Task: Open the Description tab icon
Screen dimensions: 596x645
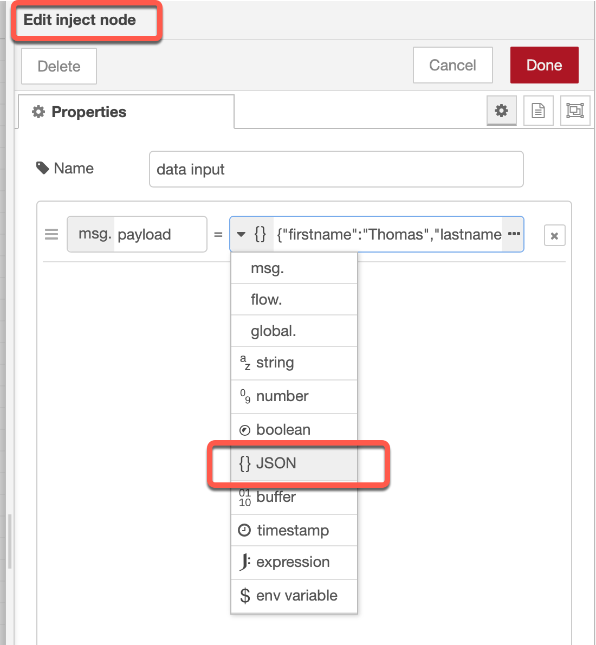Action: [538, 111]
